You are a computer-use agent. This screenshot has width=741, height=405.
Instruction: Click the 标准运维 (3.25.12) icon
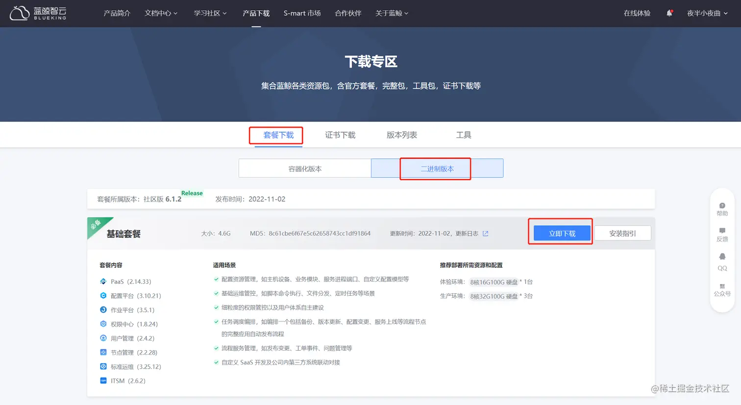[x=103, y=367]
